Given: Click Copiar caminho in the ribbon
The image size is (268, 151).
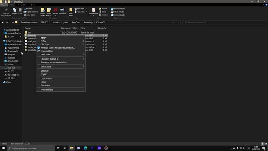Looking at the screenshot, I should tap(31, 12).
